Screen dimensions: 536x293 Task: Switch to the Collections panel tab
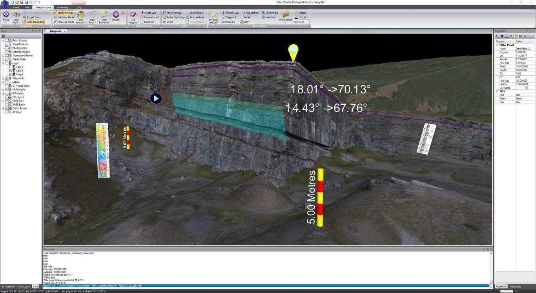click(24, 287)
